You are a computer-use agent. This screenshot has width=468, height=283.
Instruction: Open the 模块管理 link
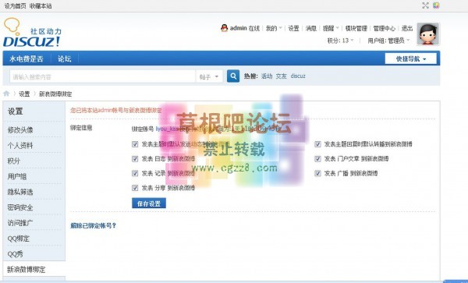tap(356, 28)
